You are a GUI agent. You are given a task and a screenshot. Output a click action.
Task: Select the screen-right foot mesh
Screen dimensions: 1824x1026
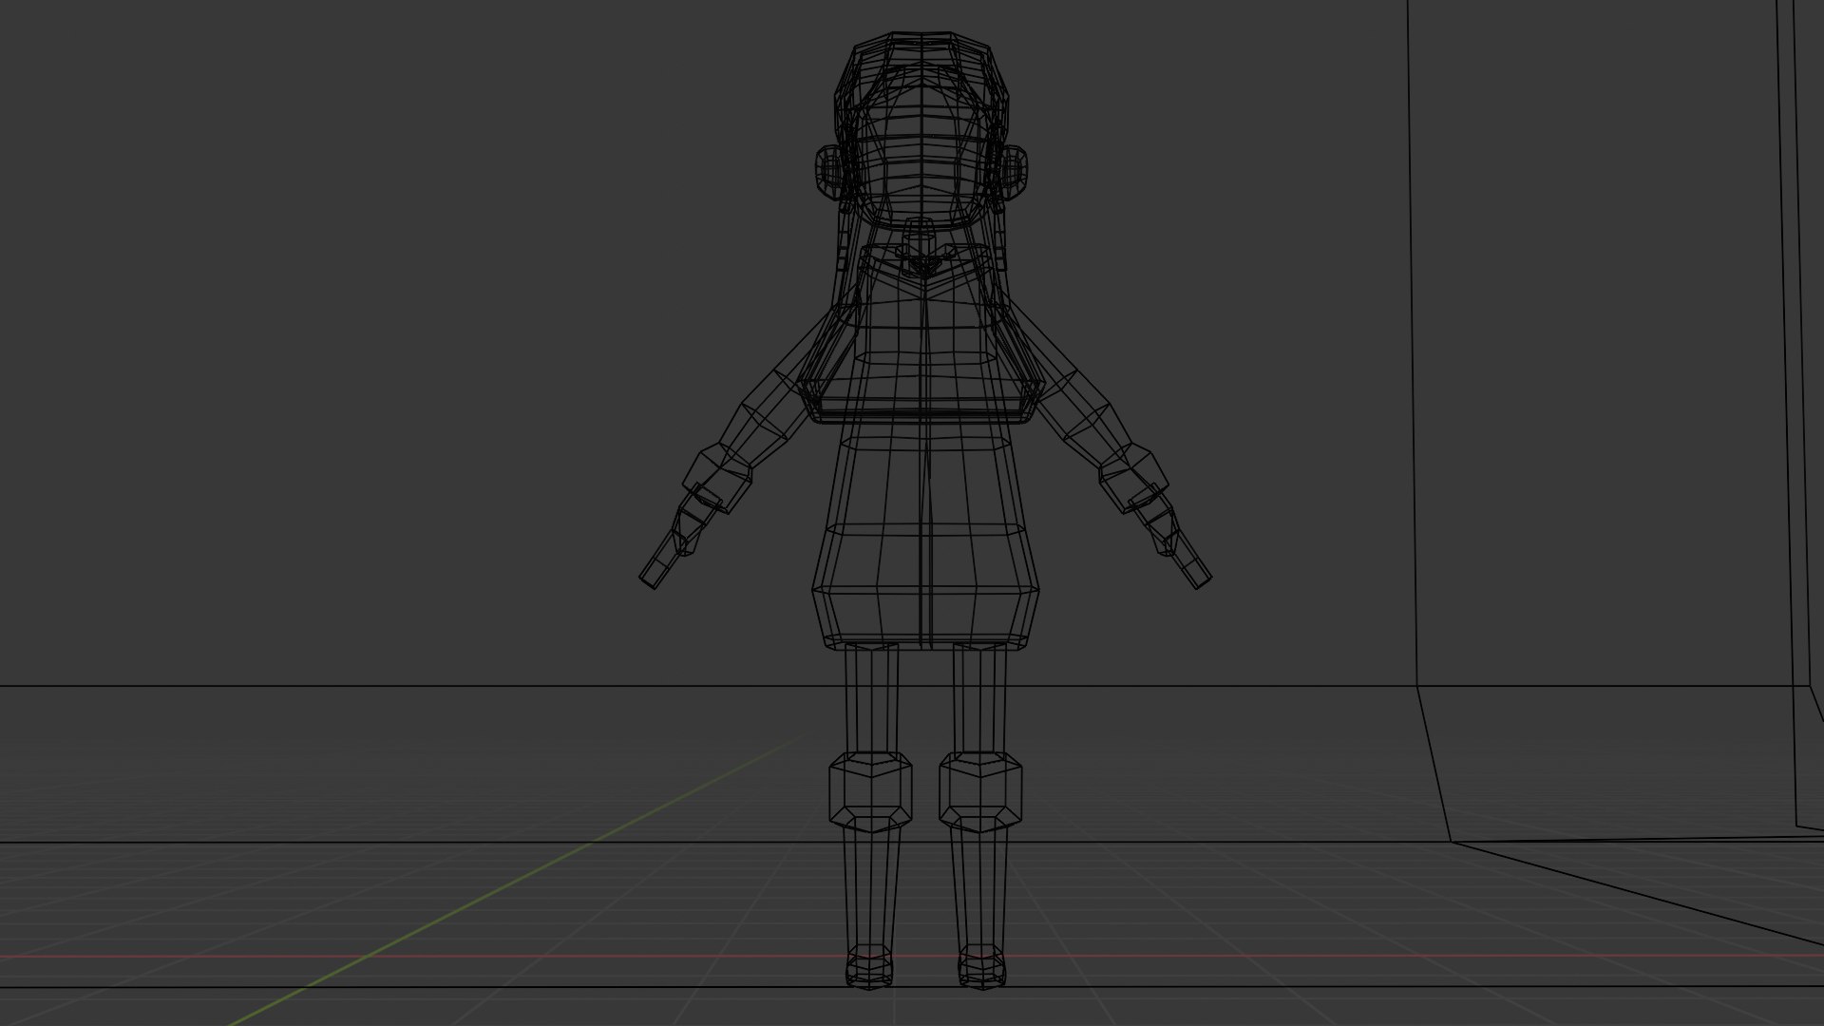pos(981,968)
